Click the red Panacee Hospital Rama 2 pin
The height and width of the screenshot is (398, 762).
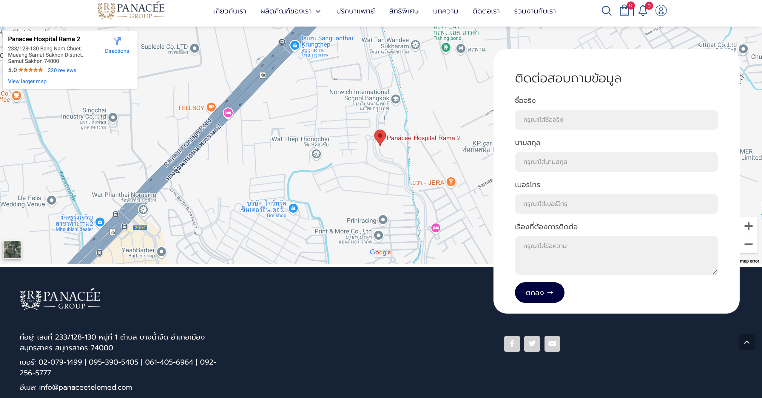tap(380, 138)
